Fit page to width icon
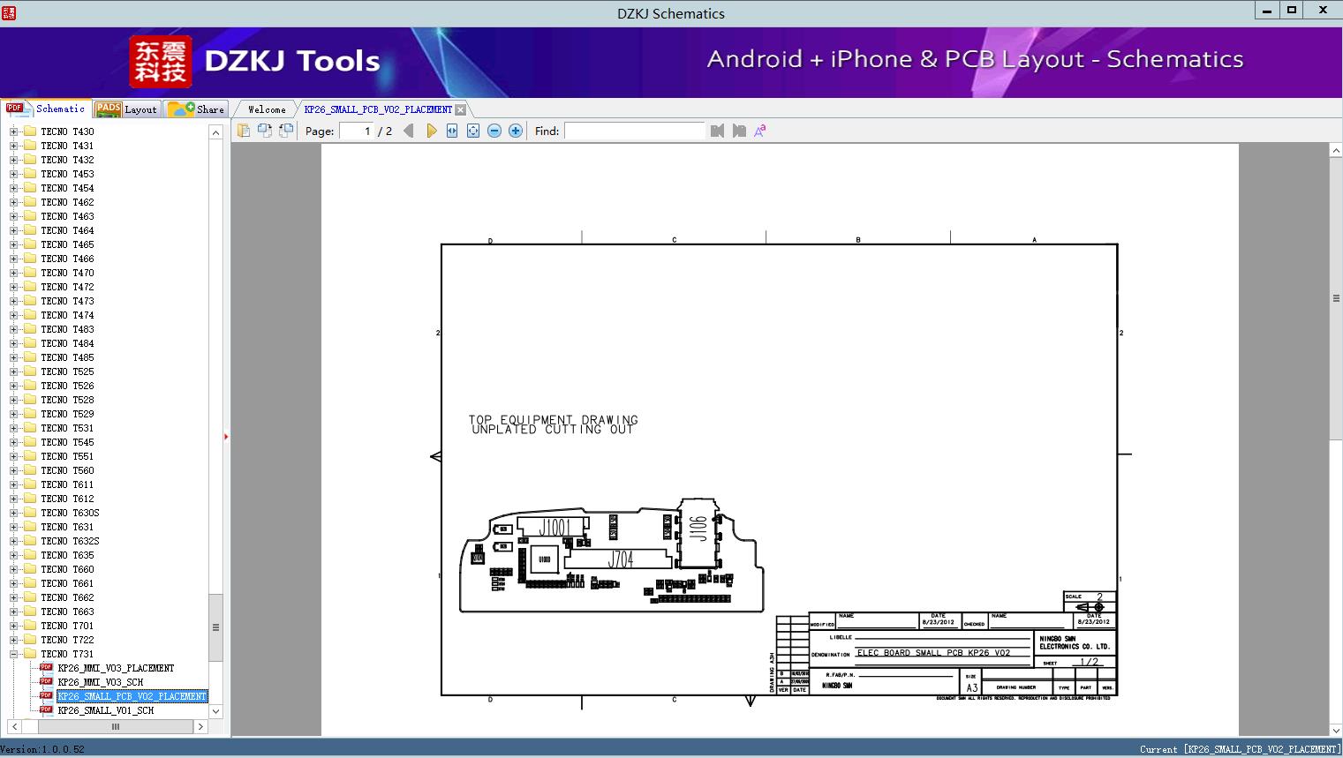This screenshot has width=1343, height=758. 452,131
